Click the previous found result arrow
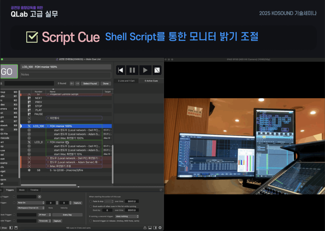The image size is (325, 231). [x=72, y=83]
